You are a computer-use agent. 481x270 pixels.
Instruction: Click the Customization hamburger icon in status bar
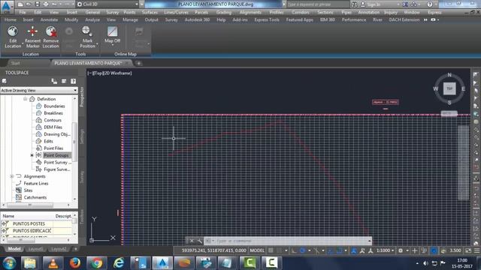(x=476, y=250)
